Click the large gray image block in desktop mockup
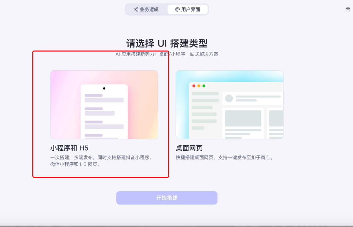This screenshot has width=353, height=227. tap(243, 118)
